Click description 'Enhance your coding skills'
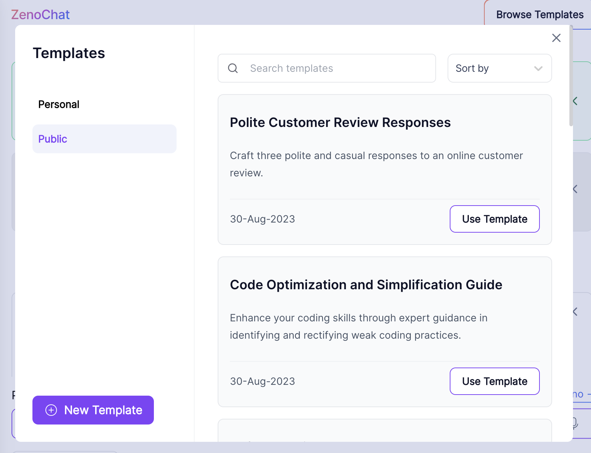The image size is (591, 453). coord(359,326)
